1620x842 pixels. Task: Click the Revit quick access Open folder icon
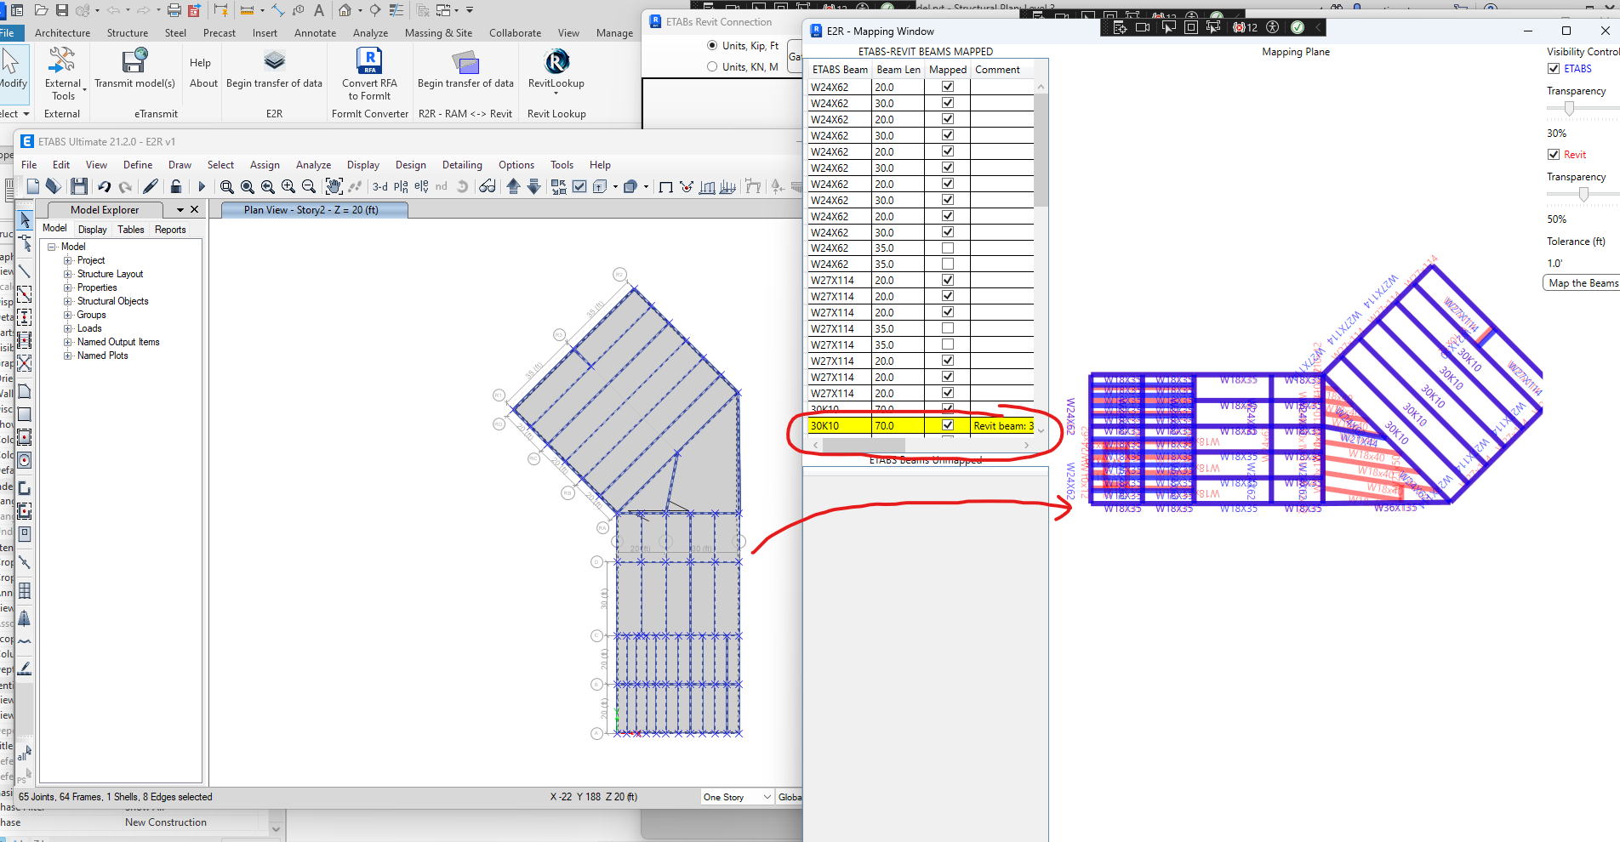[x=41, y=10]
